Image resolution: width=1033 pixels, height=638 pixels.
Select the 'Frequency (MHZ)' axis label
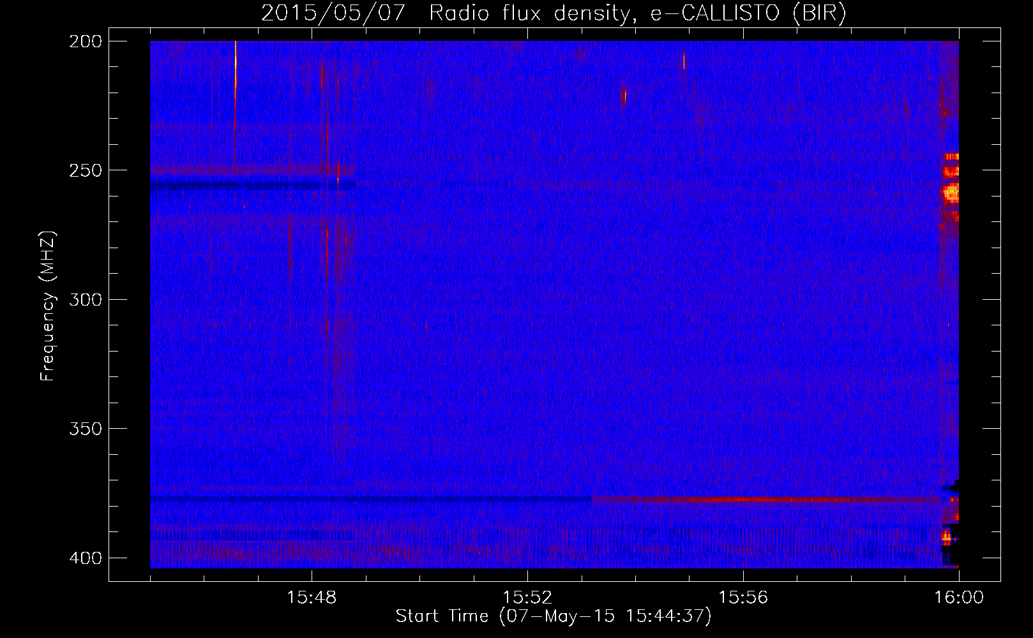48,306
